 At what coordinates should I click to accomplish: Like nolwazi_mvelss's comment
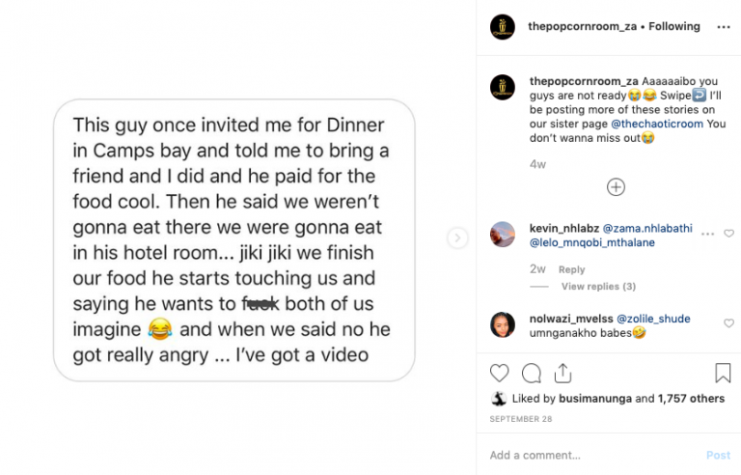728,323
